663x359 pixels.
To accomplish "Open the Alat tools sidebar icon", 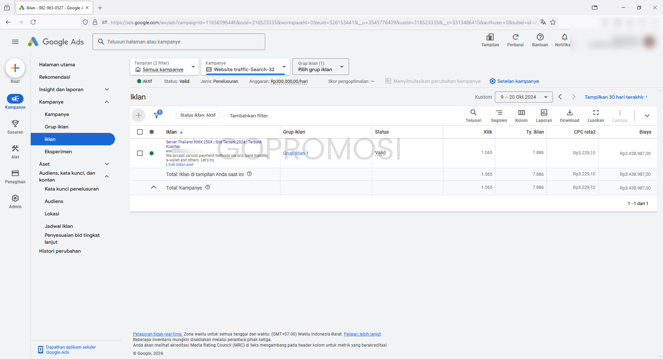I will [x=15, y=149].
